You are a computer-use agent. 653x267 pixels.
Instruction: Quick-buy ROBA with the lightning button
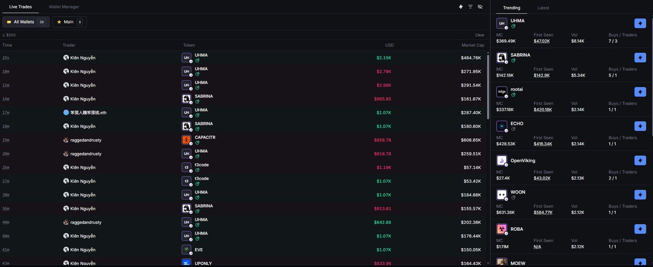pyautogui.click(x=640, y=229)
